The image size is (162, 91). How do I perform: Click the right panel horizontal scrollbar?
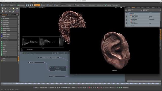(x=144, y=81)
